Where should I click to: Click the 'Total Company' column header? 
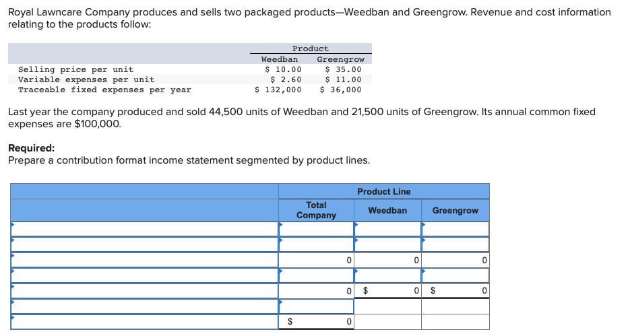pos(316,210)
